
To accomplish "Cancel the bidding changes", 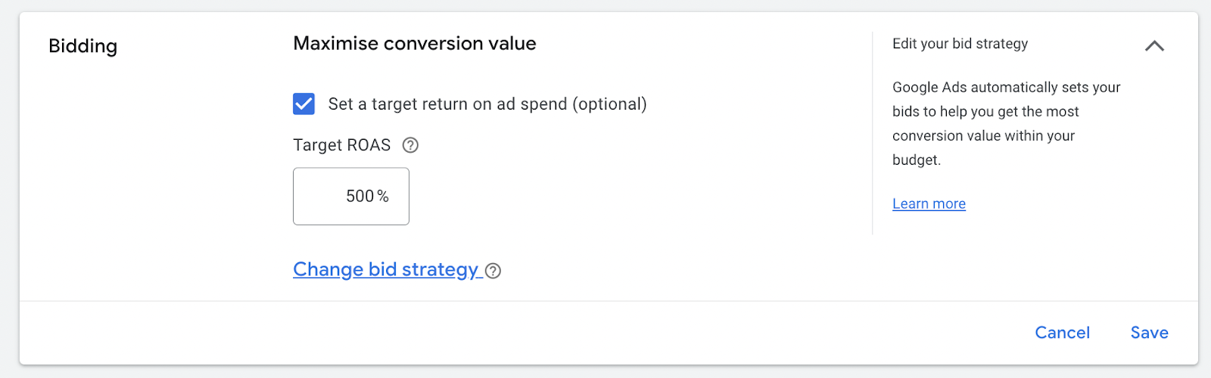I will 1062,333.
